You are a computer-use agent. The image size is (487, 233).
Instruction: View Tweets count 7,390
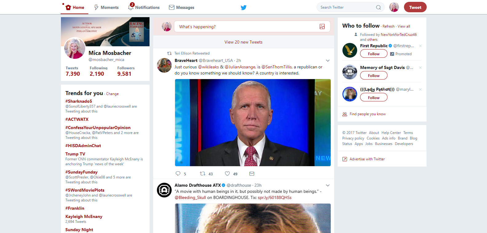point(73,74)
